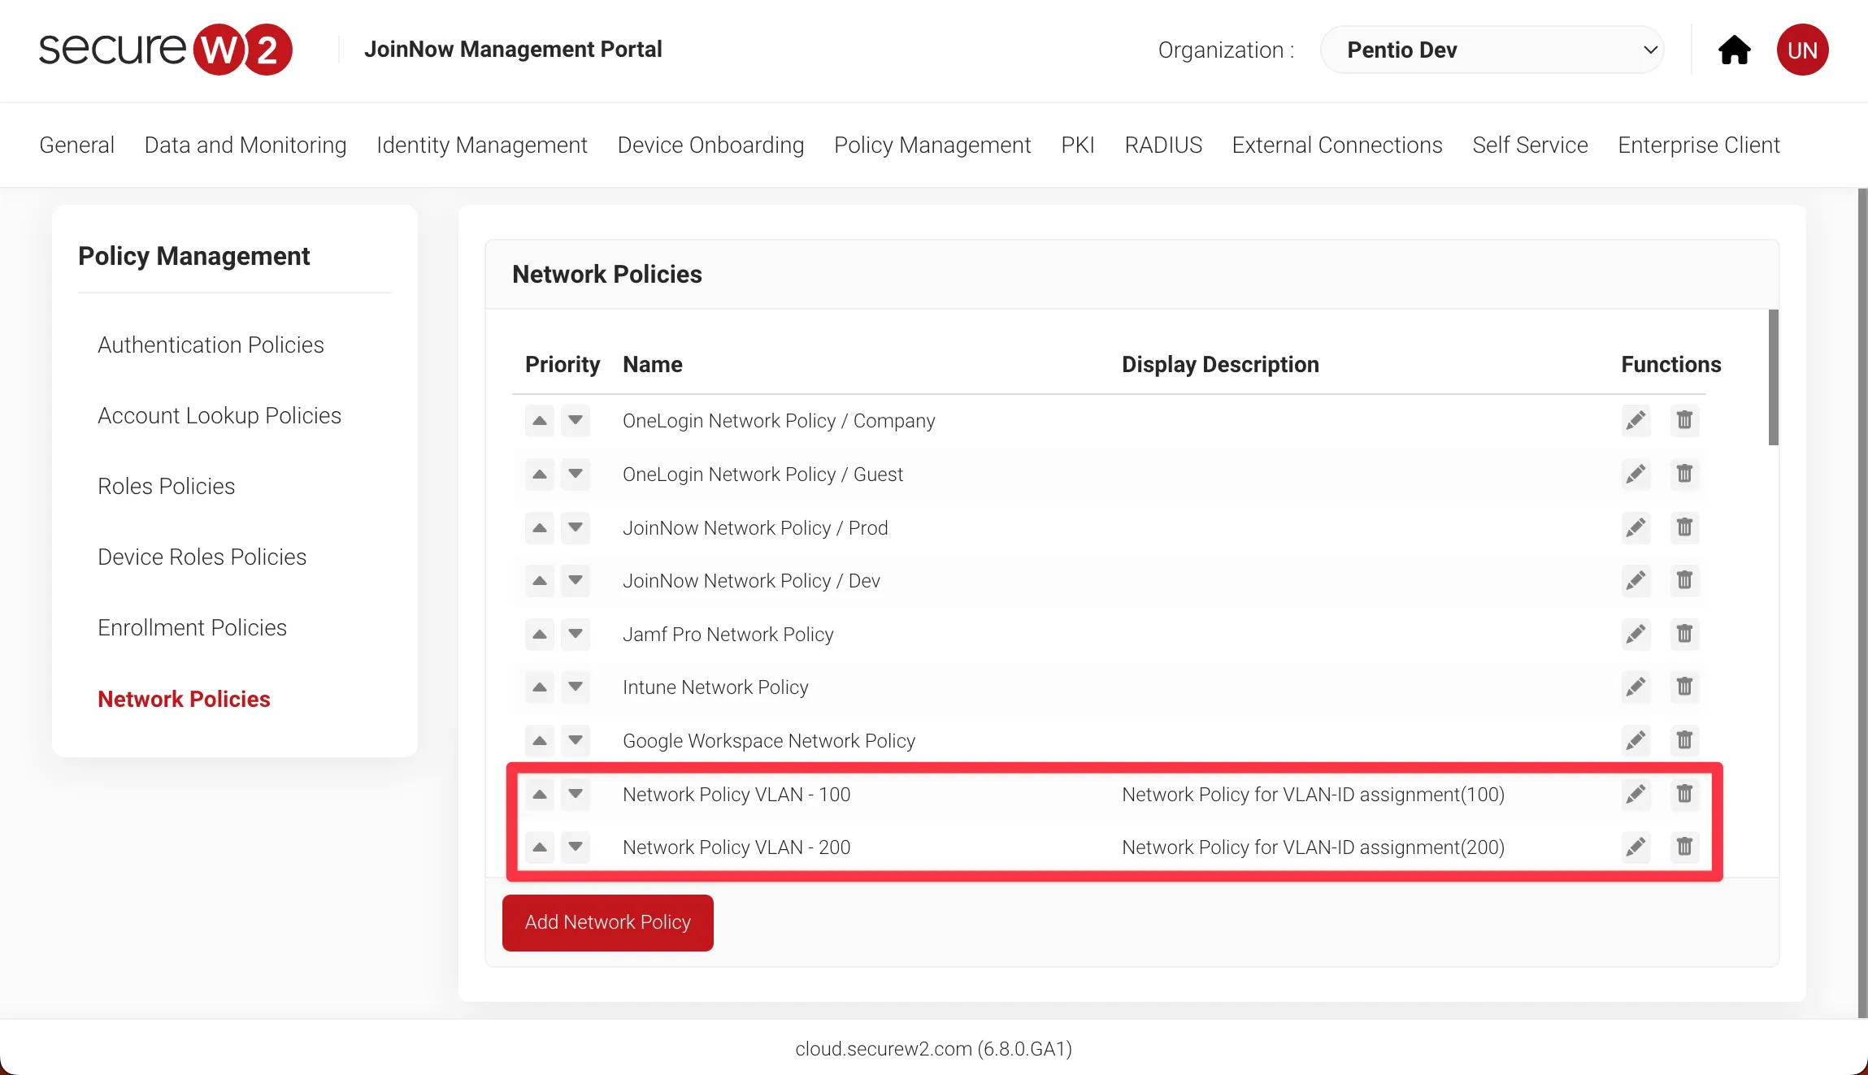Edit Google Workspace Network Policy

1636,740
